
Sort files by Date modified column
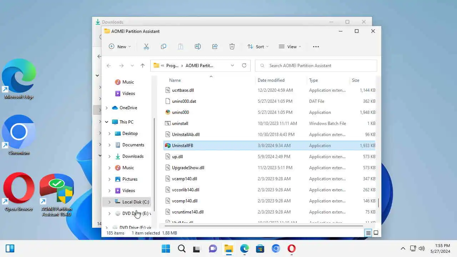pyautogui.click(x=281, y=80)
